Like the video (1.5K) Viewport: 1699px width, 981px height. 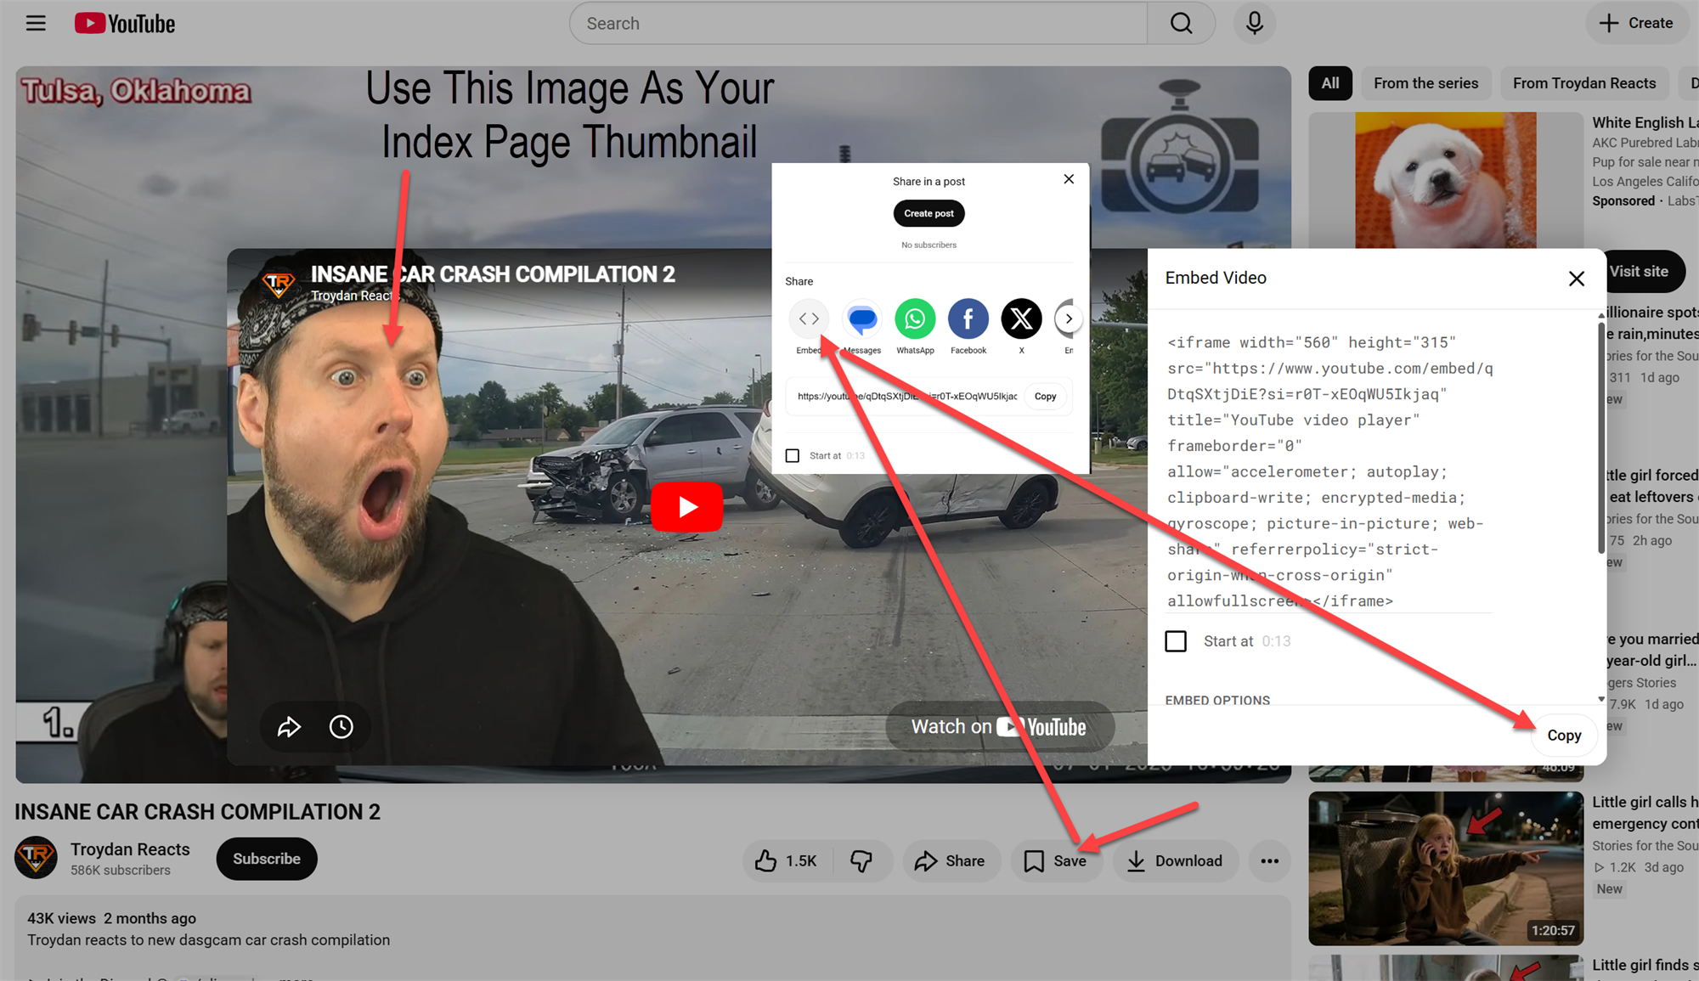click(x=786, y=860)
